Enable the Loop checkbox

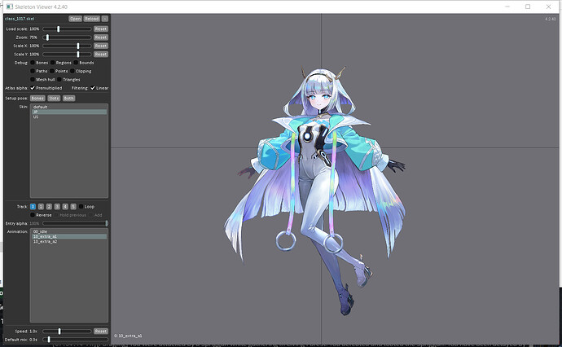(x=81, y=206)
